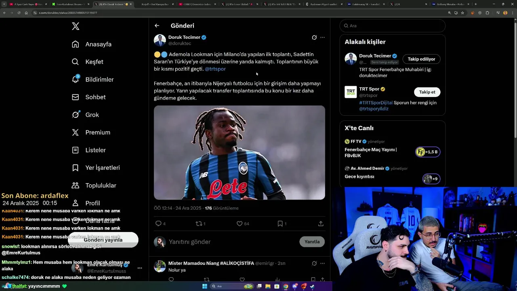
Task: Click the browser reload button
Action: click(18, 13)
